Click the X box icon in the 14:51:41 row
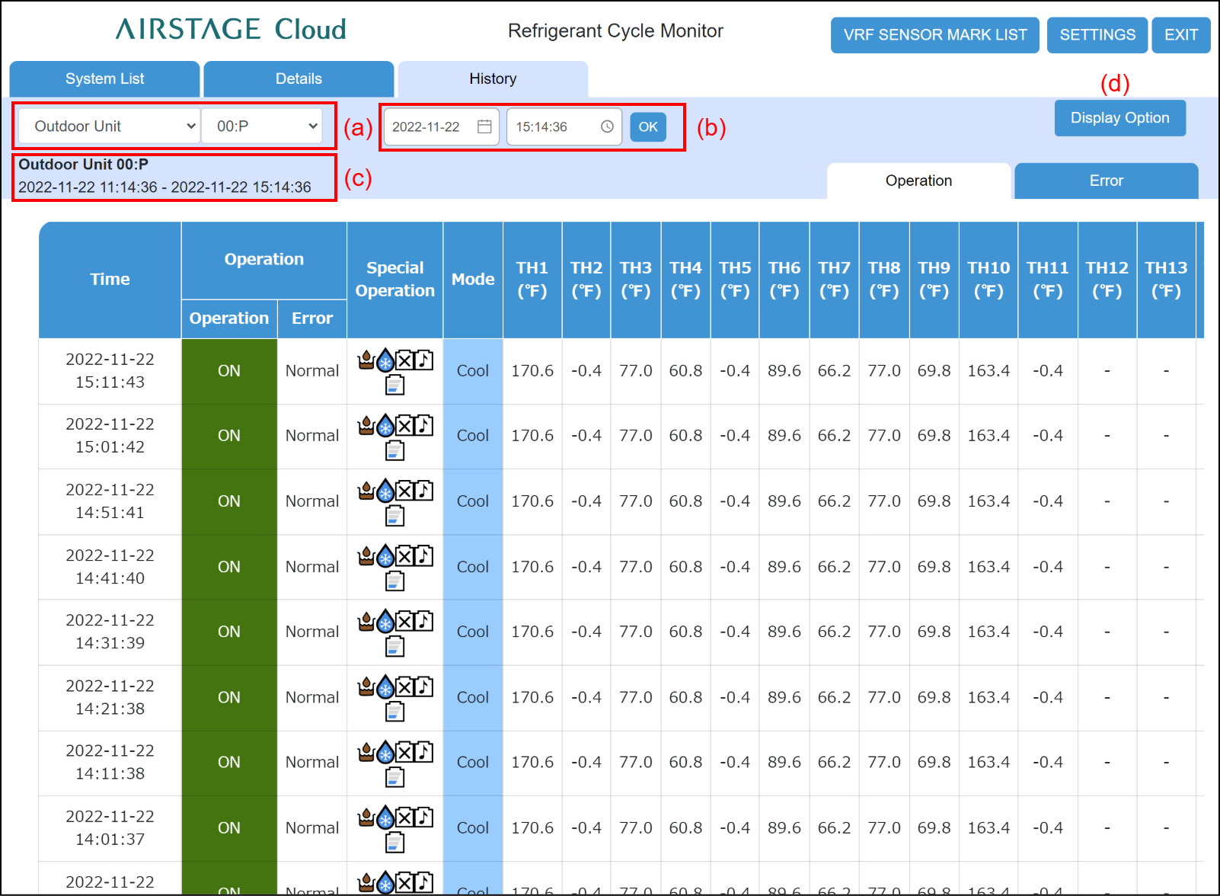1220x896 pixels. (405, 491)
